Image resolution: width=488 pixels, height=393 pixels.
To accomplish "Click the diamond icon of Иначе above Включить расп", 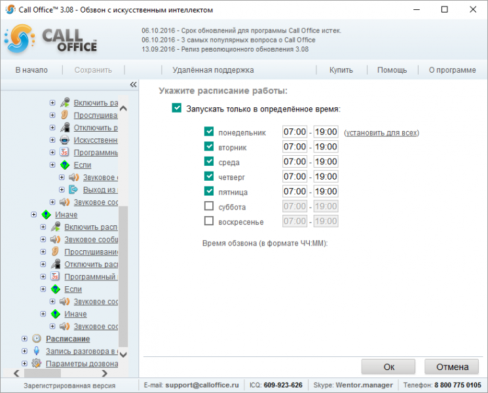I will (x=46, y=214).
